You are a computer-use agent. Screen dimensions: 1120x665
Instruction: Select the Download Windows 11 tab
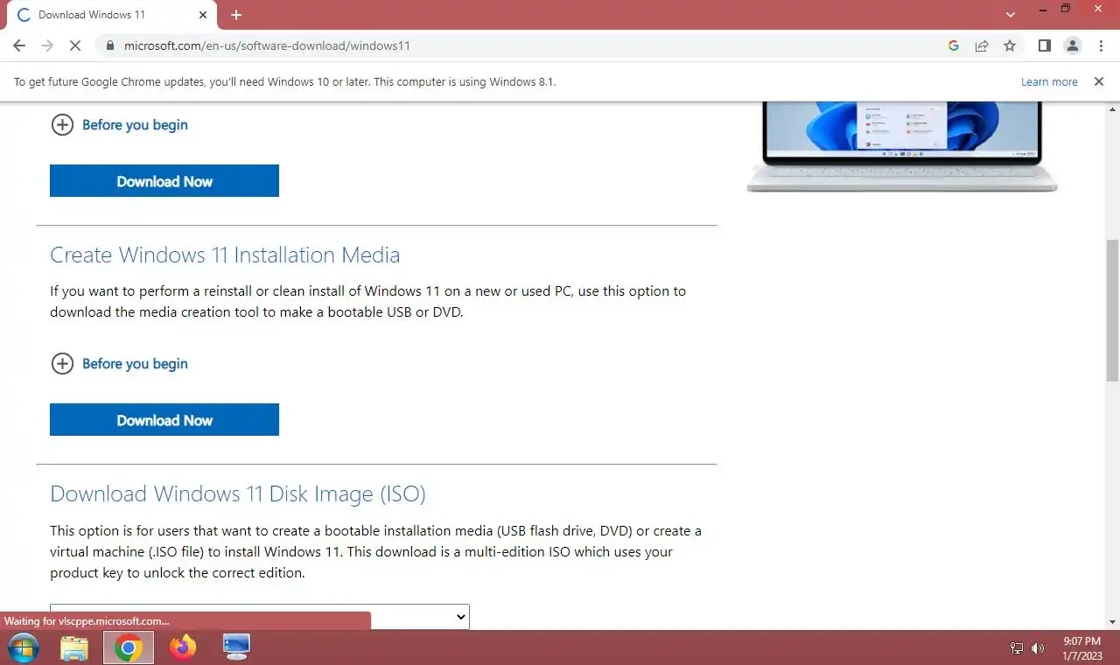coord(111,15)
